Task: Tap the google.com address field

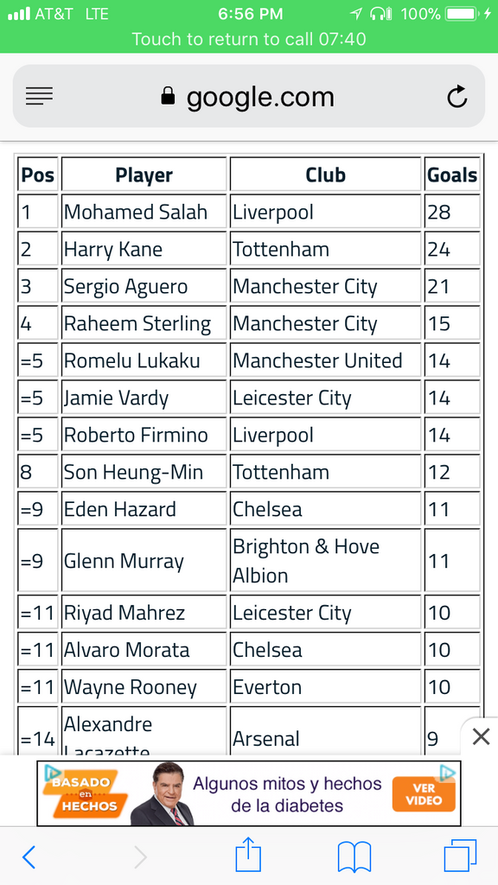Action: tap(249, 96)
